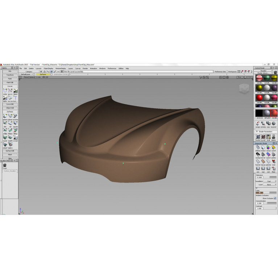Open the Render menu
The width and height of the screenshot is (278, 278).
tap(85, 68)
